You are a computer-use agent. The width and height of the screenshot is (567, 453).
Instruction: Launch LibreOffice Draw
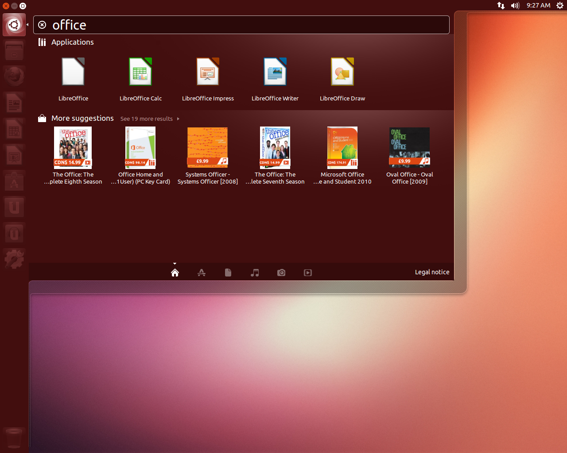coord(342,72)
